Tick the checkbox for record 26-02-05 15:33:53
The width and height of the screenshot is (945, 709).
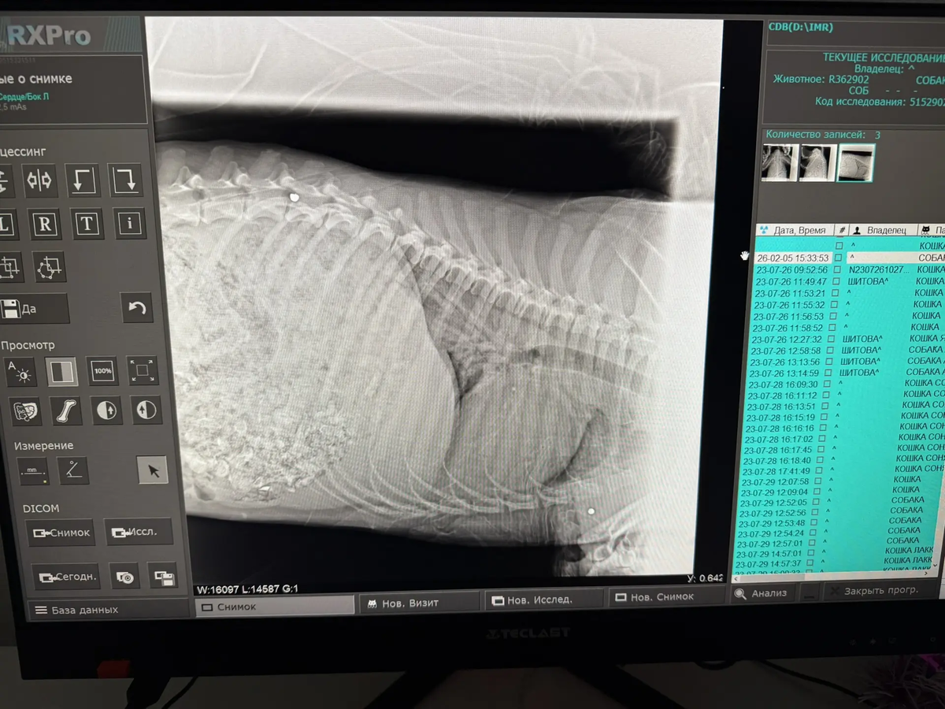(838, 258)
